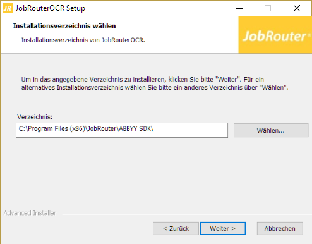Minimize the JobRouterOCR Setup window
Viewport: 312px width, 244px height.
pyautogui.click(x=239, y=8)
